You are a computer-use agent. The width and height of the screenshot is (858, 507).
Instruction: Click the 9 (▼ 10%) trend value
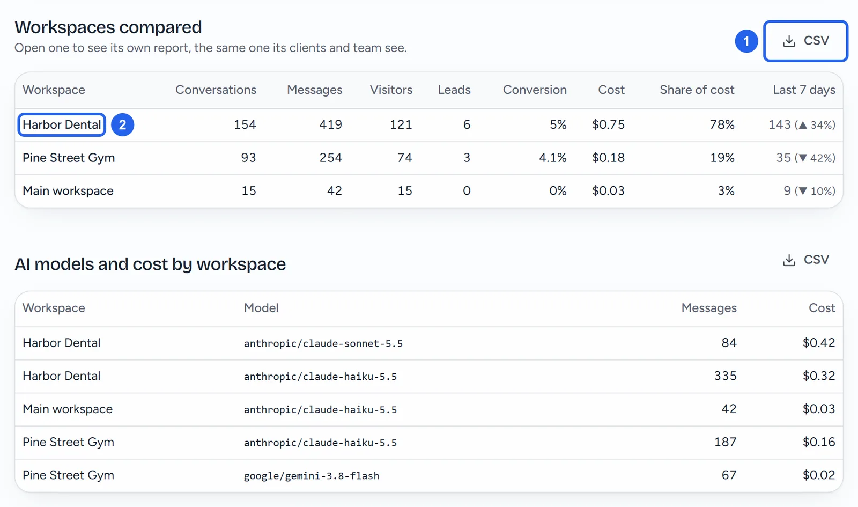pyautogui.click(x=810, y=191)
